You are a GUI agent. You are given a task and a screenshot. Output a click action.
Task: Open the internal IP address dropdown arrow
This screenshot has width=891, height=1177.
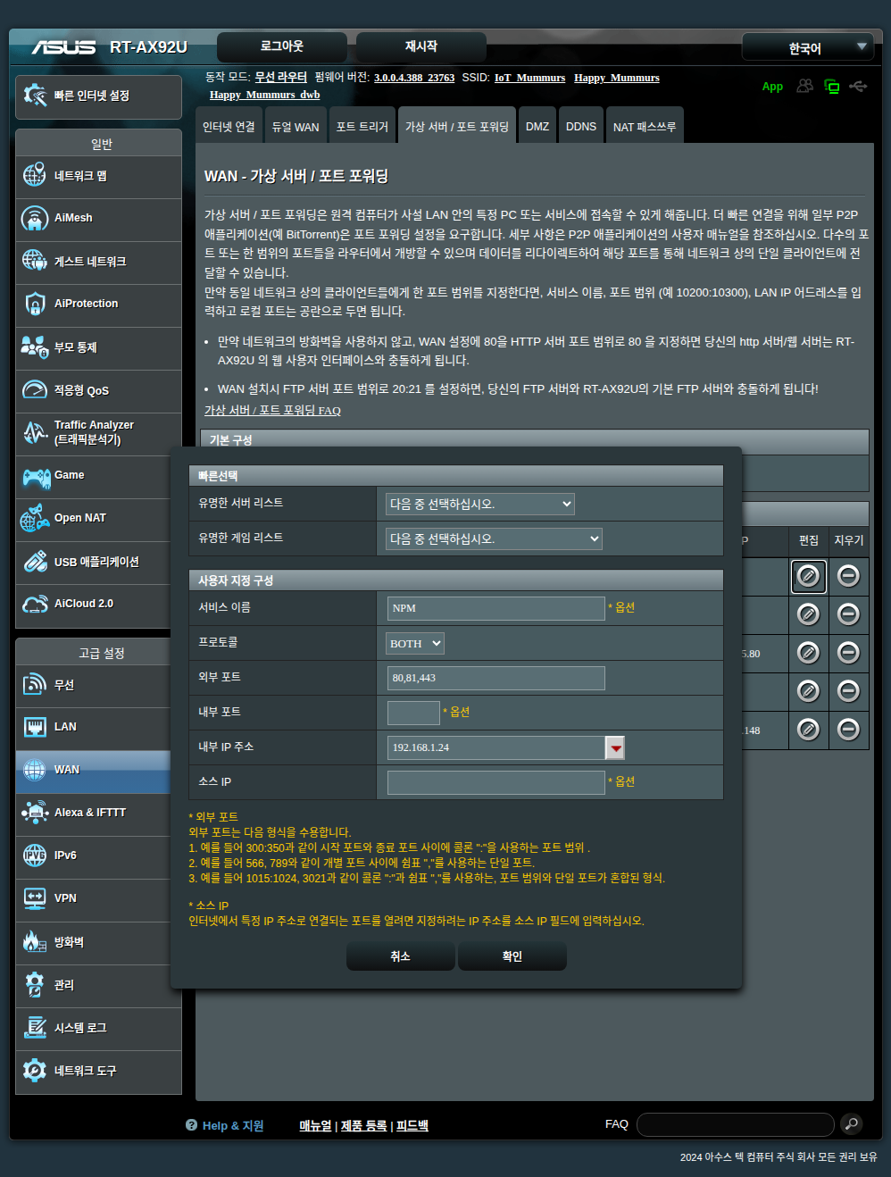[x=615, y=747]
